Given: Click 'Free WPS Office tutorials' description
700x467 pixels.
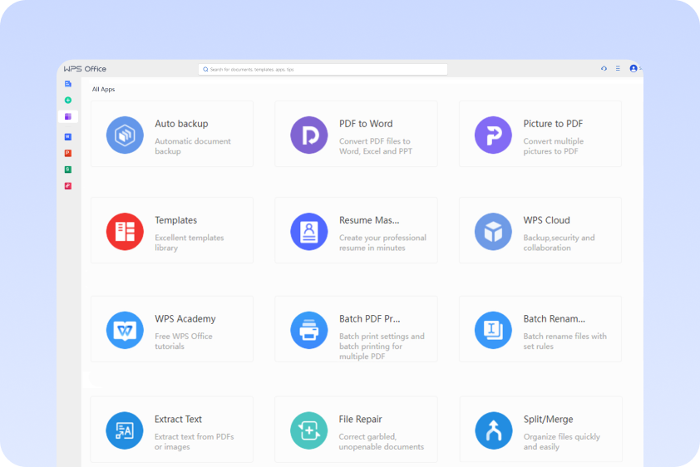Looking at the screenshot, I should click(184, 342).
